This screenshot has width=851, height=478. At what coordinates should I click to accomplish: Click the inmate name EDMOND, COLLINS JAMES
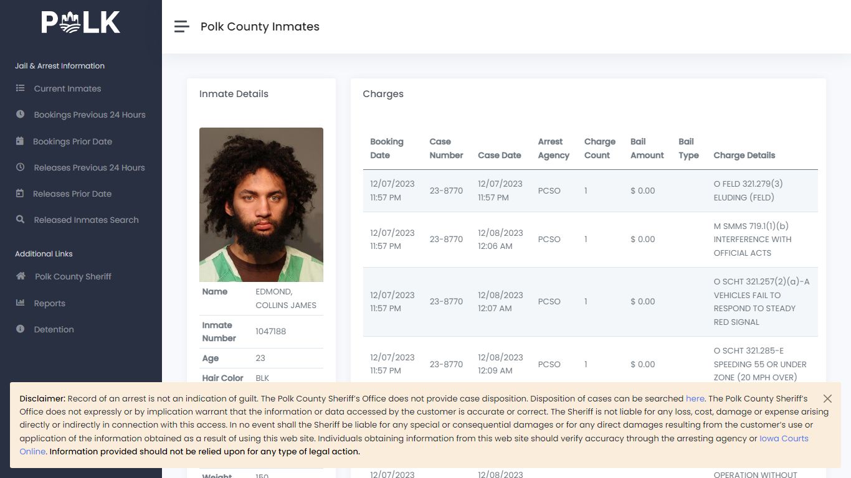286,298
